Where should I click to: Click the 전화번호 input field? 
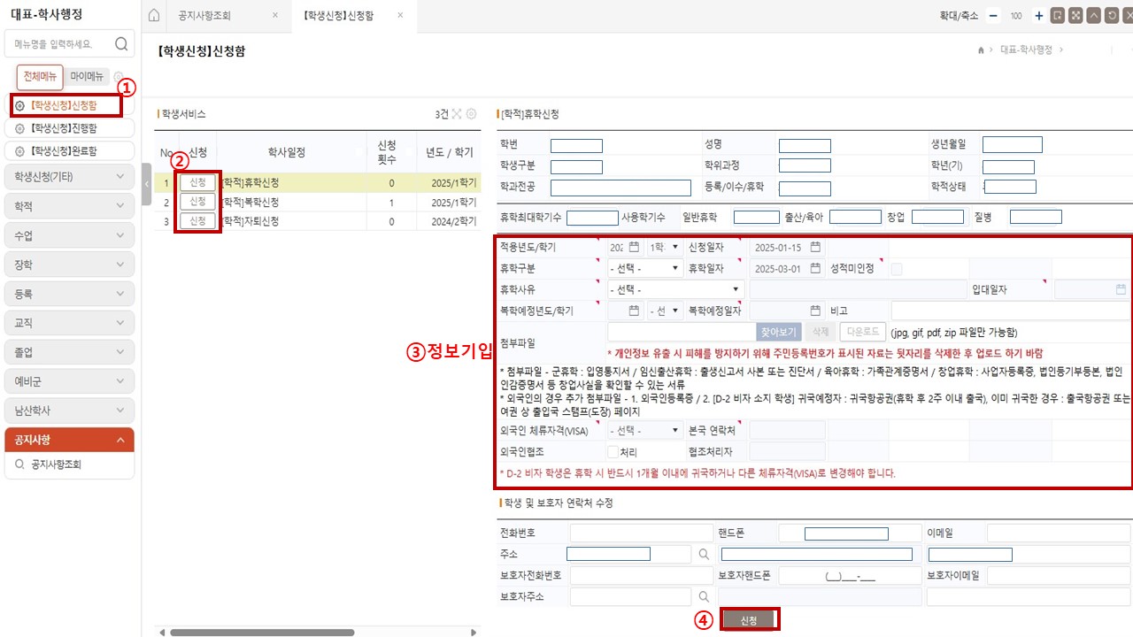(642, 533)
